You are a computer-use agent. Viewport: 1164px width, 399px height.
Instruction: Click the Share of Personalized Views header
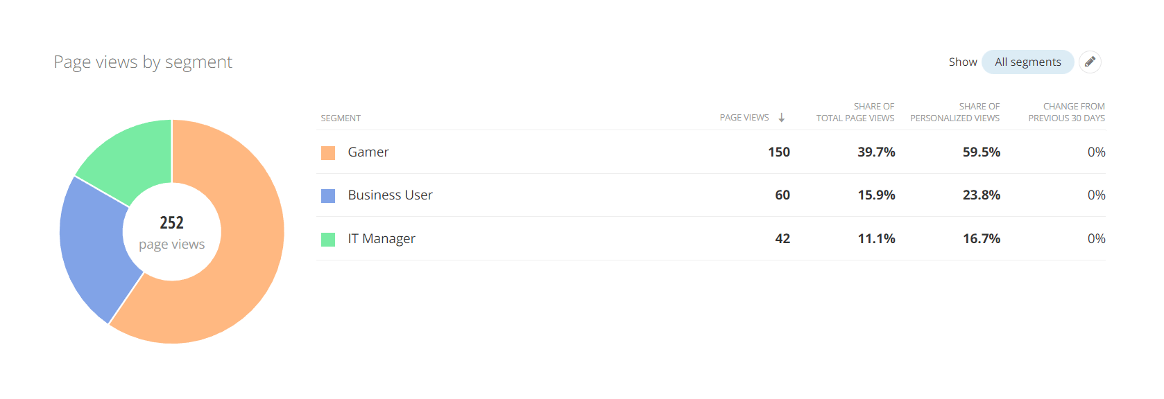coord(955,112)
